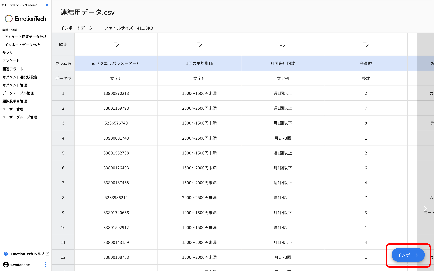Viewport: 434px width, 271px height.
Task: Click edit icon above 1回の平均単価 column
Action: (x=199, y=45)
